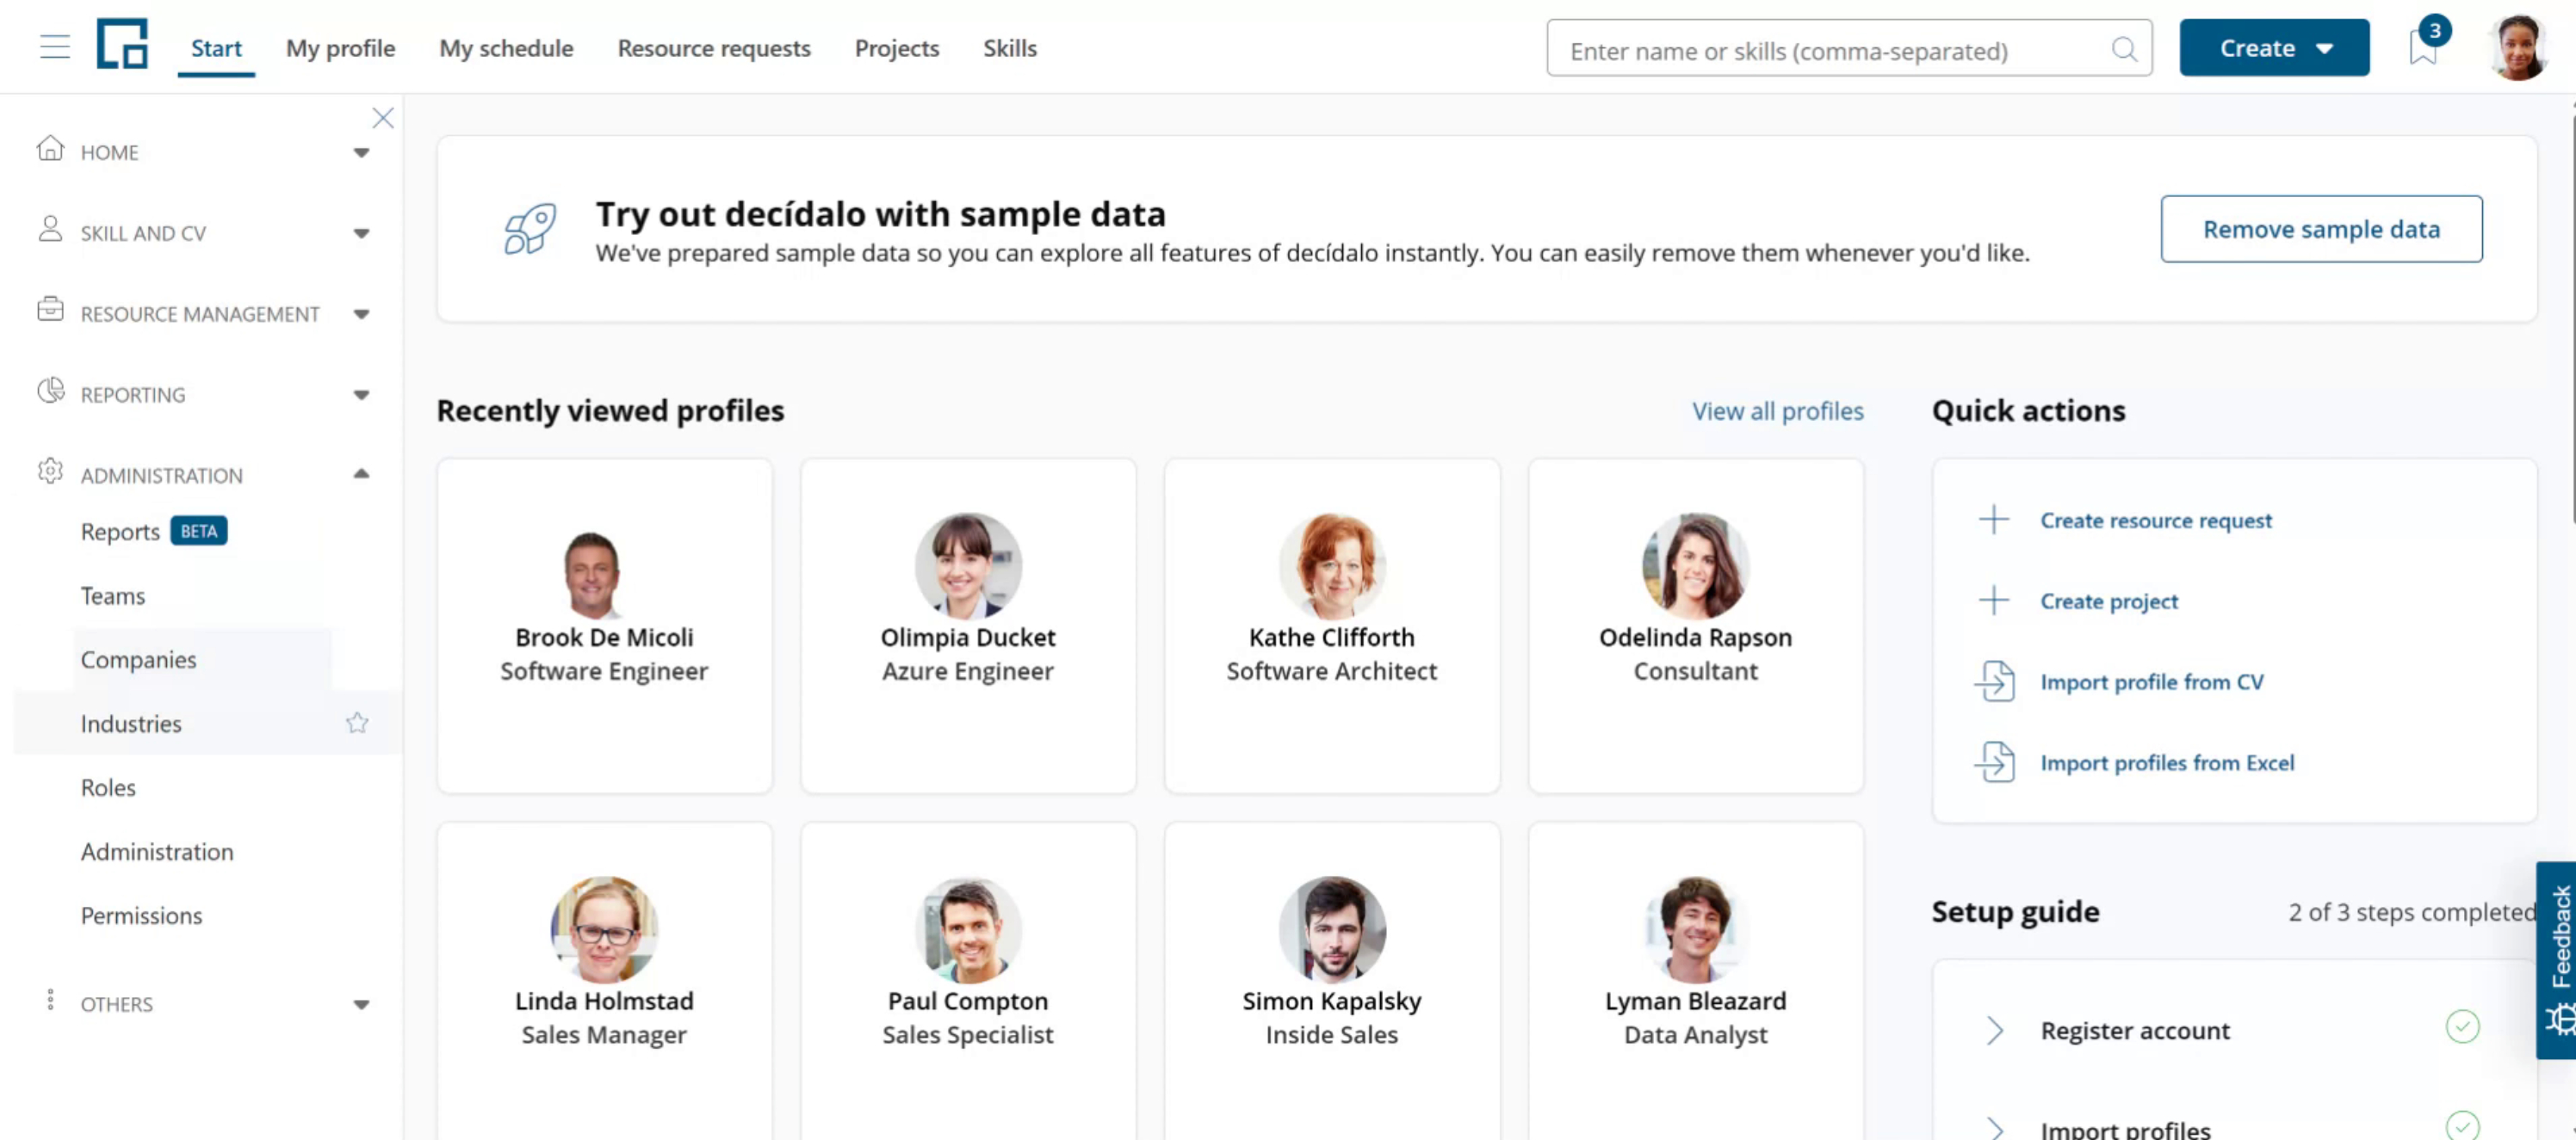Open the user avatar menu
The image size is (2576, 1140).
[x=2517, y=47]
